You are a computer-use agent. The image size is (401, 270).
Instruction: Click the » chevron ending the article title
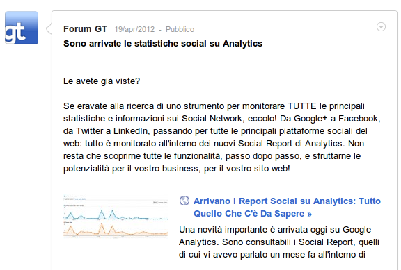(x=309, y=214)
